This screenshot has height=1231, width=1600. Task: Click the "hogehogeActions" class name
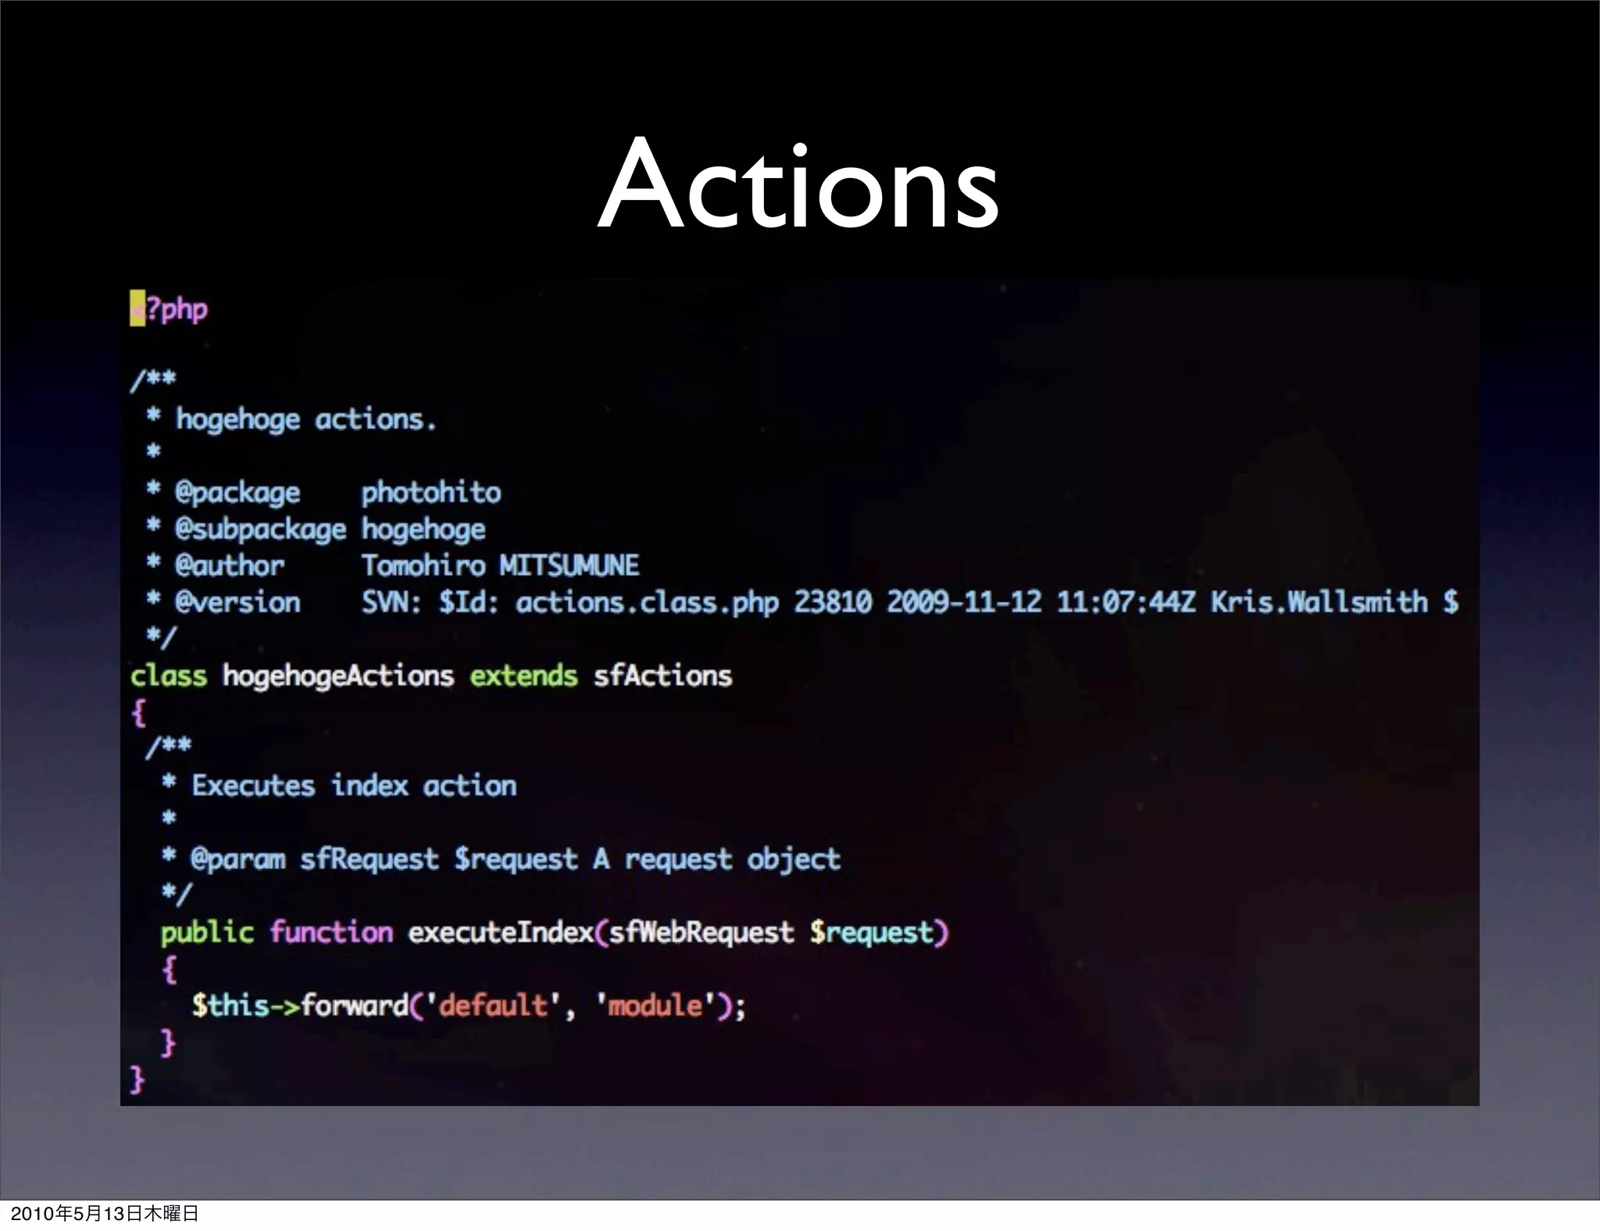(x=337, y=676)
